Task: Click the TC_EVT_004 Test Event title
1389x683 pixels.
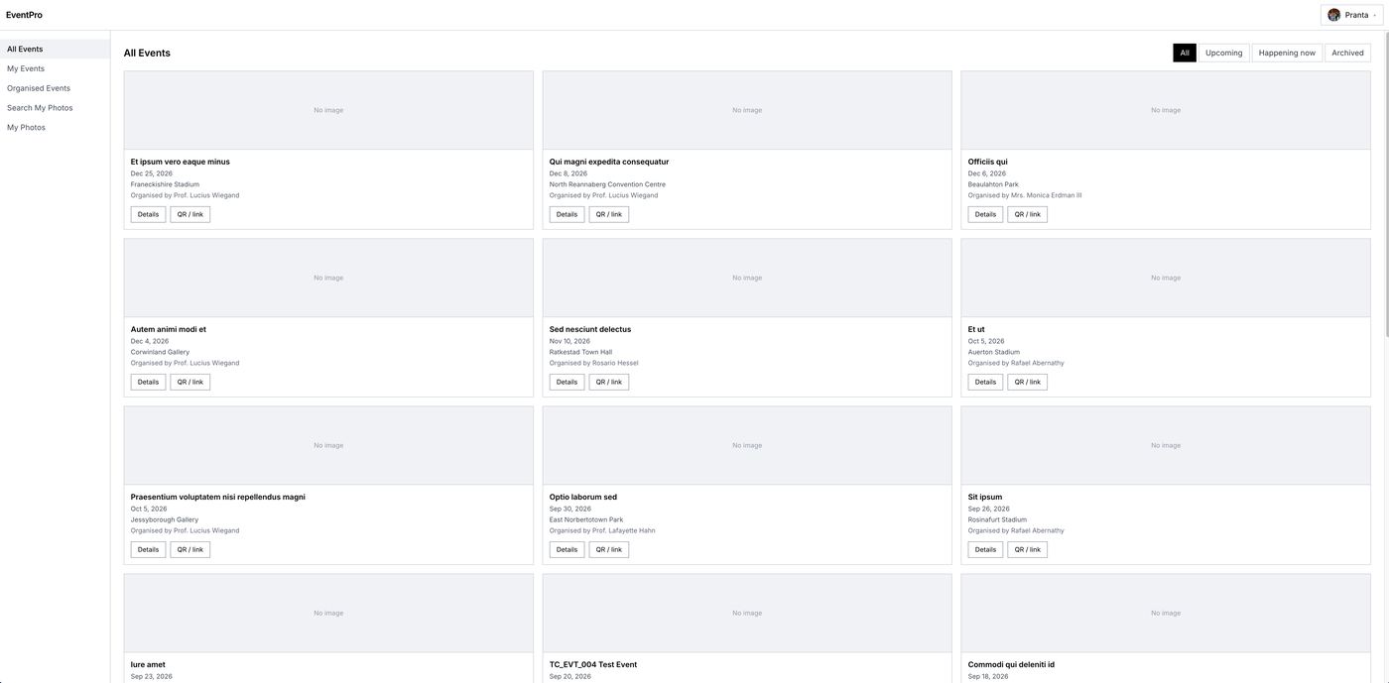Action: pos(593,664)
